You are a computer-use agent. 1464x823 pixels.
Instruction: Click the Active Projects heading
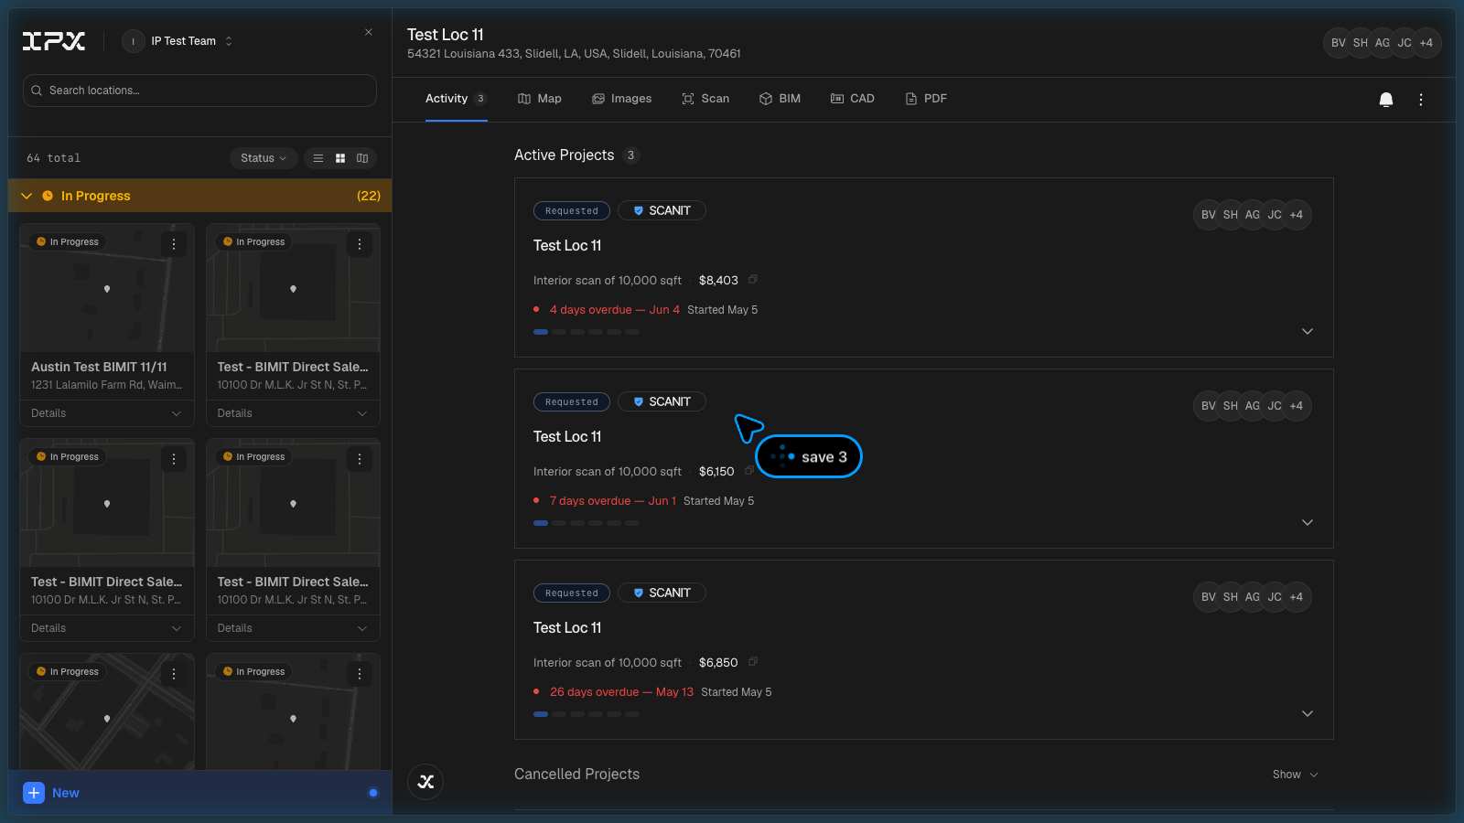pos(564,155)
